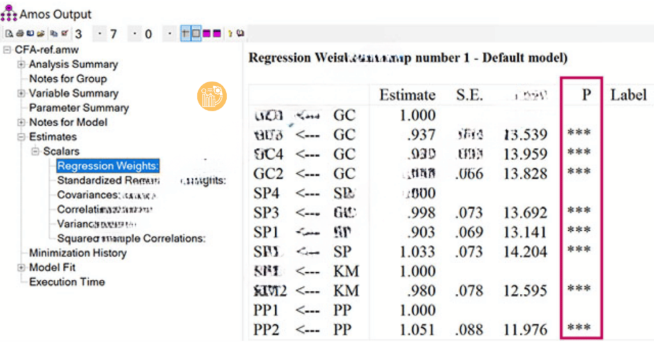This screenshot has height=343, width=654.
Task: Select the Scalars tree item
Action: click(x=61, y=151)
